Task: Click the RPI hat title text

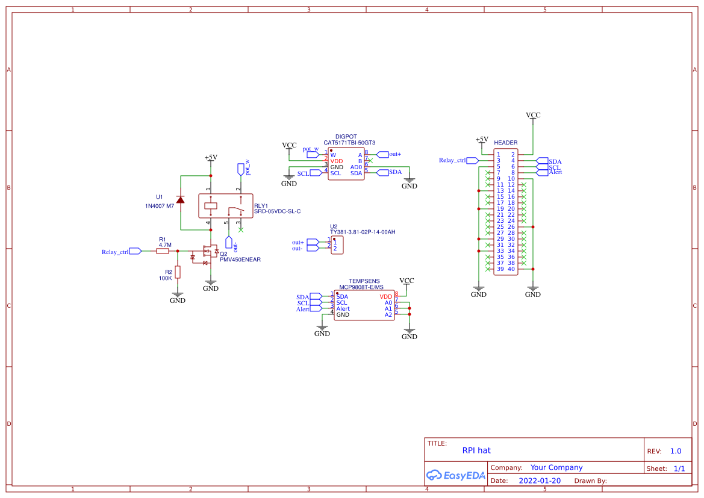Action: click(x=476, y=450)
